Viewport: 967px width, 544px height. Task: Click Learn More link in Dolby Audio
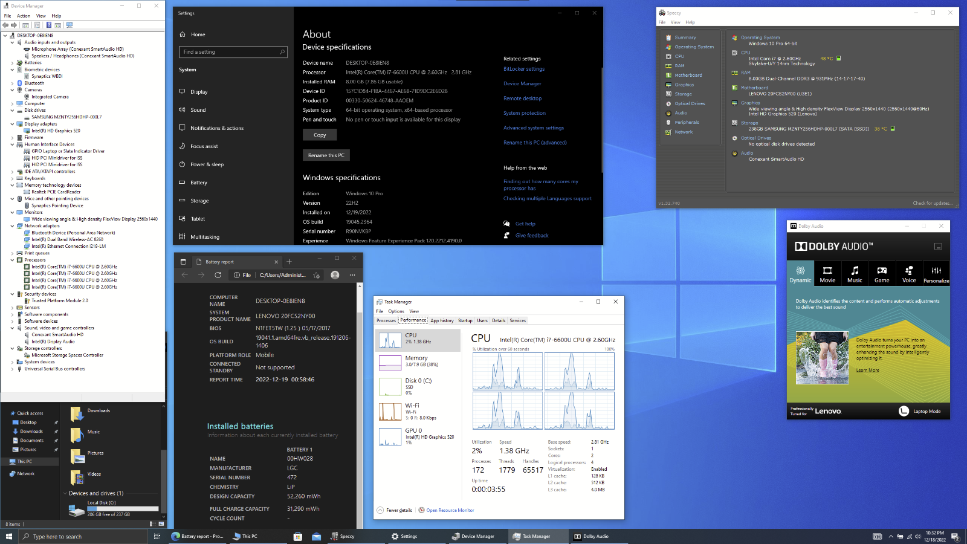coord(867,370)
